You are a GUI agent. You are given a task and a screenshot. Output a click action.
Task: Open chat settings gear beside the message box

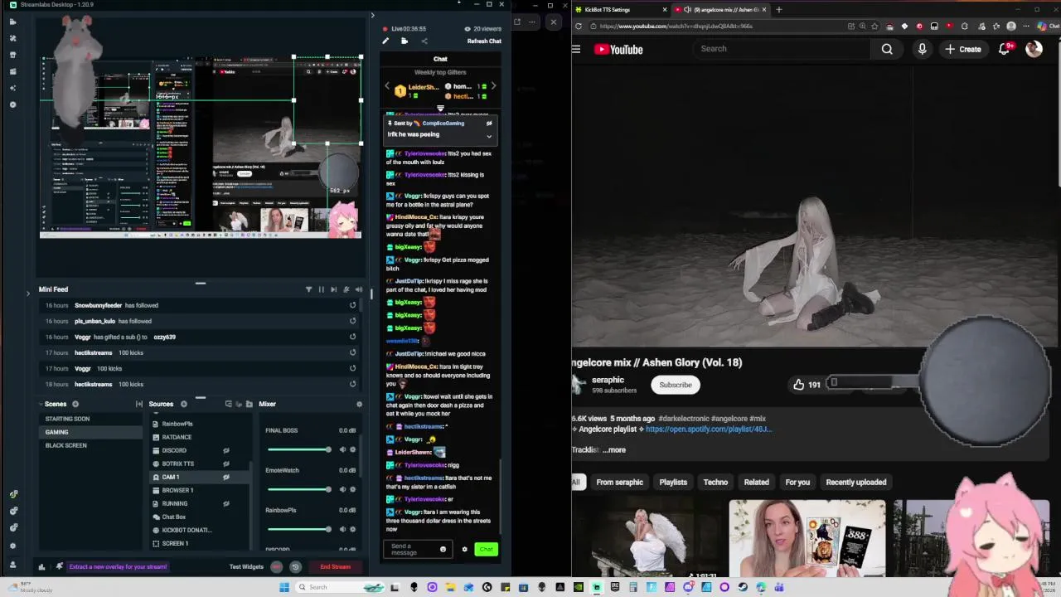coord(464,549)
